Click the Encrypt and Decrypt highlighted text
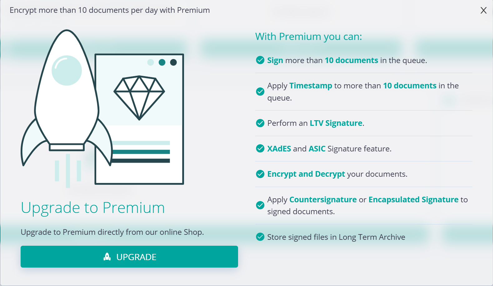The image size is (493, 286). [x=306, y=174]
